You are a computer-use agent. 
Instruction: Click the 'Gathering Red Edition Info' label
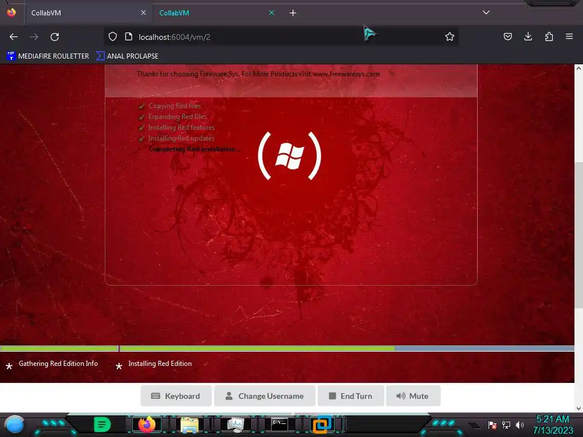pos(59,364)
